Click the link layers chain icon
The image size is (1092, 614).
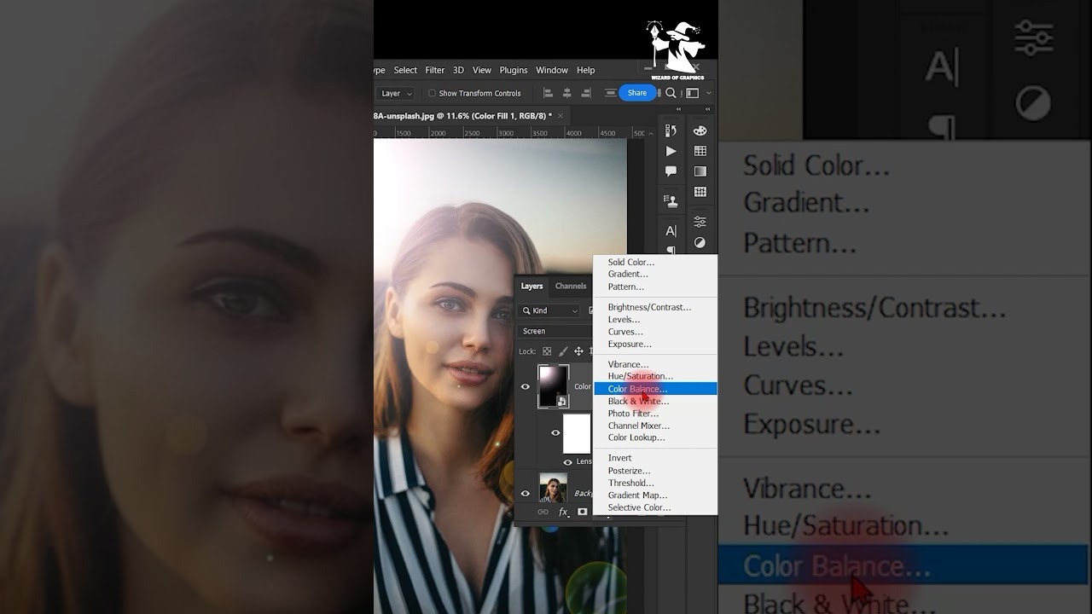pyautogui.click(x=543, y=512)
